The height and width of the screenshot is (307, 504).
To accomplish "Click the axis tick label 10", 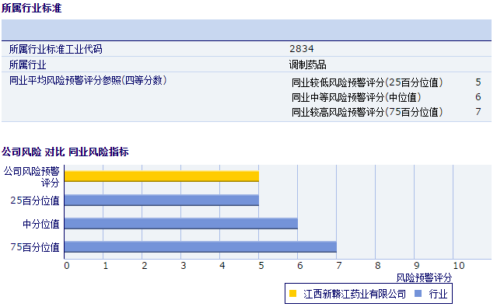I will pos(459,266).
